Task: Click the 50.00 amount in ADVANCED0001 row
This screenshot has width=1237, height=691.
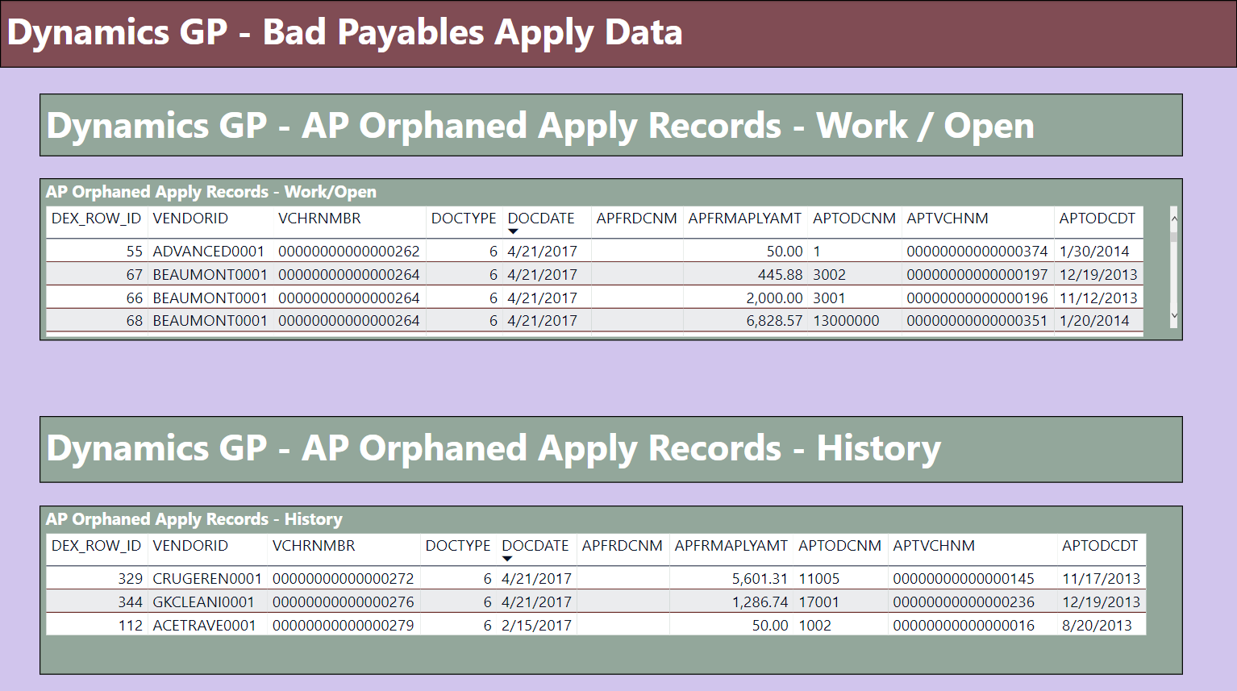Action: [784, 252]
